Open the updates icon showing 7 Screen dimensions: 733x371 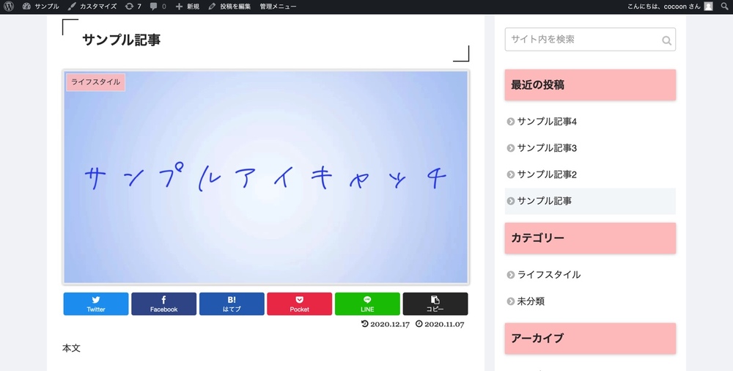coord(133,7)
